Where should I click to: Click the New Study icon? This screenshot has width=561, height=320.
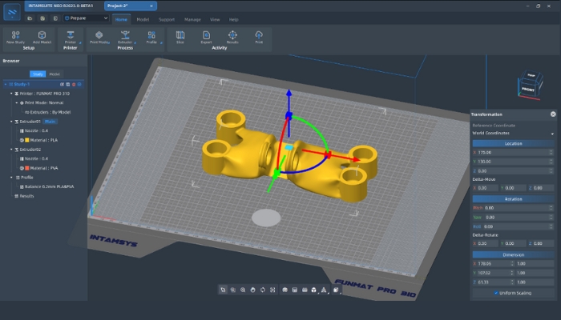[15, 35]
